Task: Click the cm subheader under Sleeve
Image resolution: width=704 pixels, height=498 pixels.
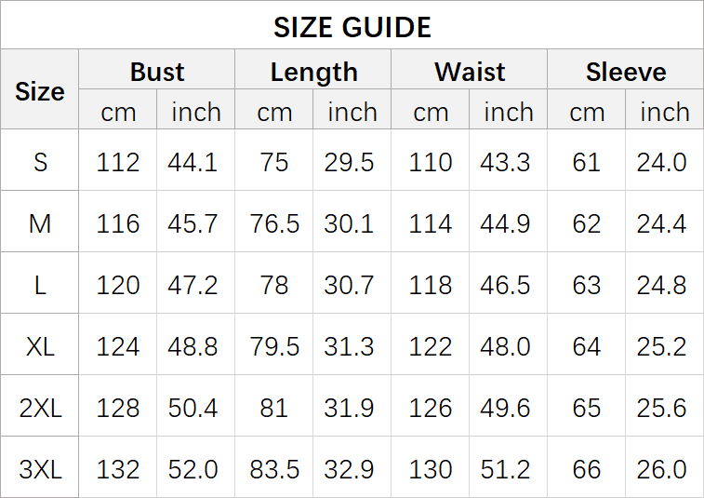Action: pyautogui.click(x=587, y=112)
